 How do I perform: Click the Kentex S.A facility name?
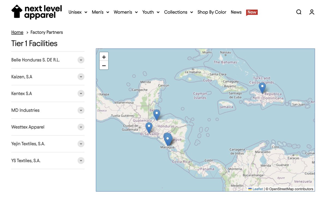coord(22,93)
